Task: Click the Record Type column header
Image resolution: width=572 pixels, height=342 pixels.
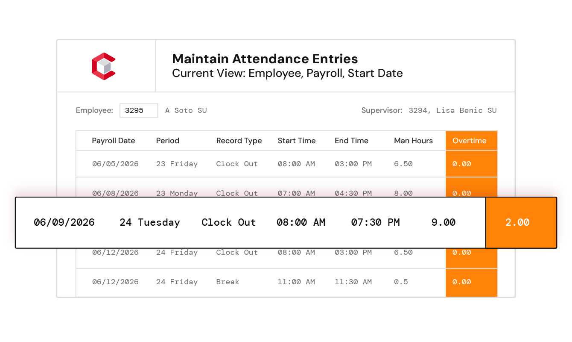Action: [239, 141]
